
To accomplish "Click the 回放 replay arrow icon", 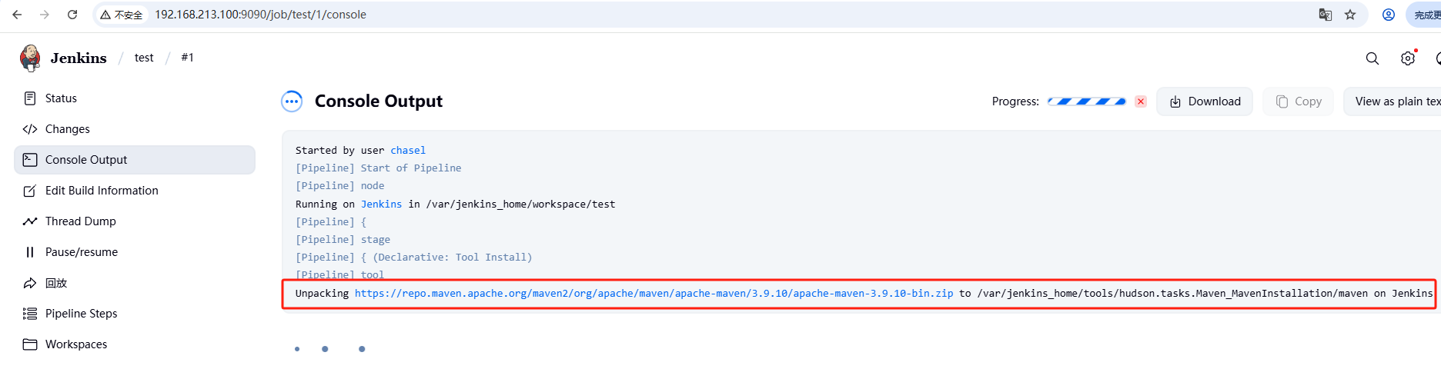I will (30, 283).
